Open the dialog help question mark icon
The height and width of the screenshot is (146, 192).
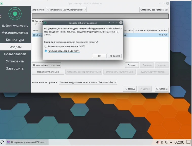109,23
